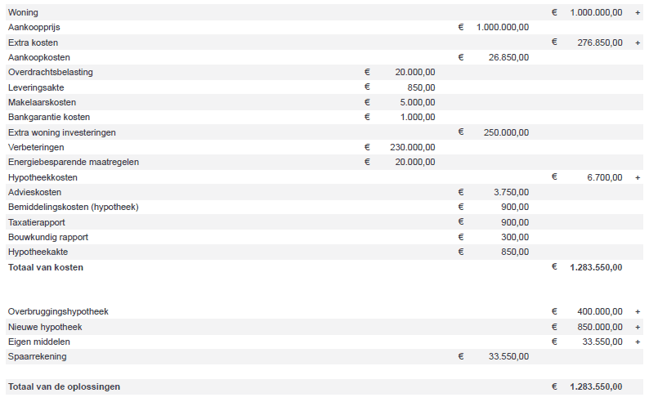The width and height of the screenshot is (649, 402).
Task: Select the Spaarrekening amount 33.550,00
Action: pos(508,356)
